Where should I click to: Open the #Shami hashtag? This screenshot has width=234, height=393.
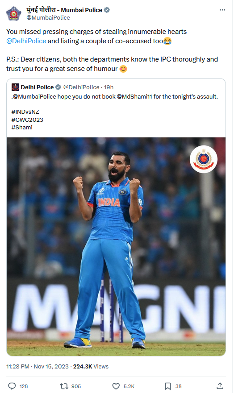tap(22, 127)
